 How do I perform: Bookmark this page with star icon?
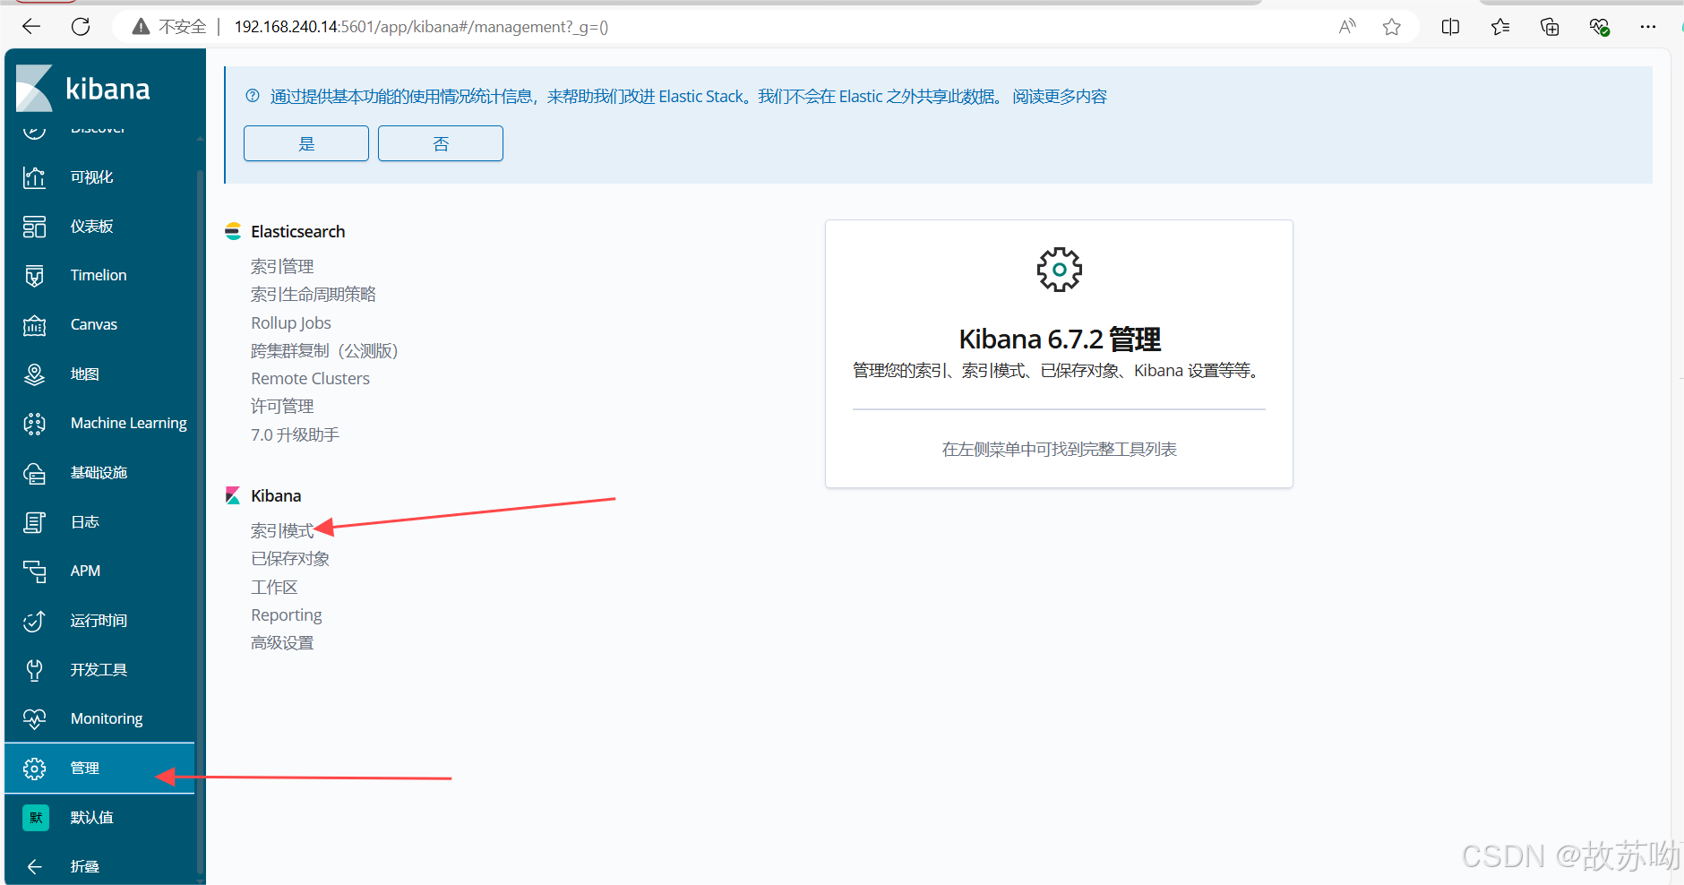click(x=1392, y=27)
